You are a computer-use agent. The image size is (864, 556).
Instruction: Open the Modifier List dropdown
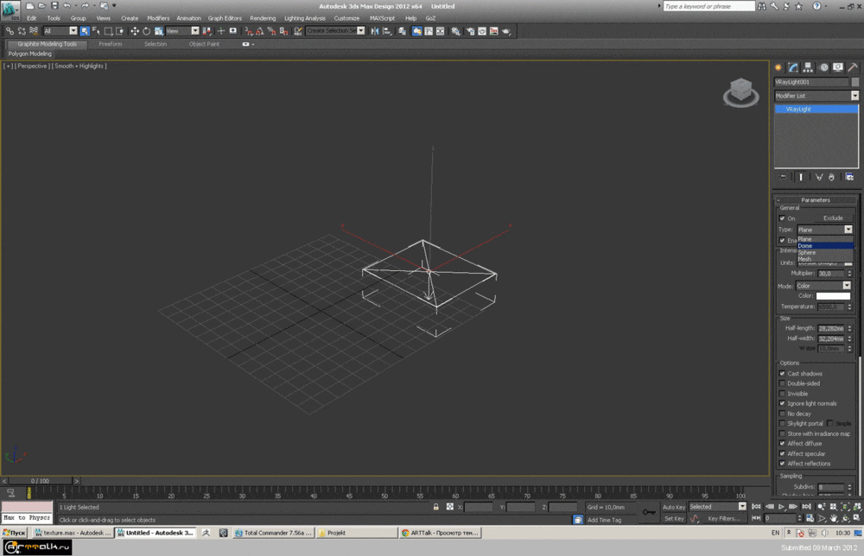coord(816,96)
